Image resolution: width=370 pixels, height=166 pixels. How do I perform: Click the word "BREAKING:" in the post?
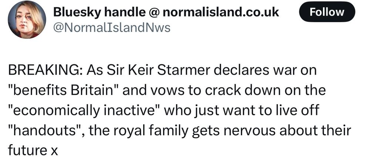45,70
